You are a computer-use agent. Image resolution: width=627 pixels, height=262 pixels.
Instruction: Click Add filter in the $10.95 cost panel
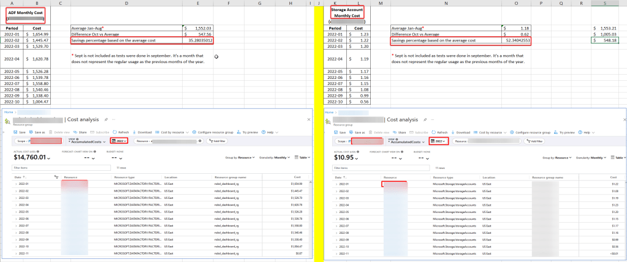(x=533, y=141)
